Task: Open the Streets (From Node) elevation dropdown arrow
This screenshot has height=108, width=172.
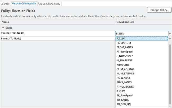Action: click(170, 34)
